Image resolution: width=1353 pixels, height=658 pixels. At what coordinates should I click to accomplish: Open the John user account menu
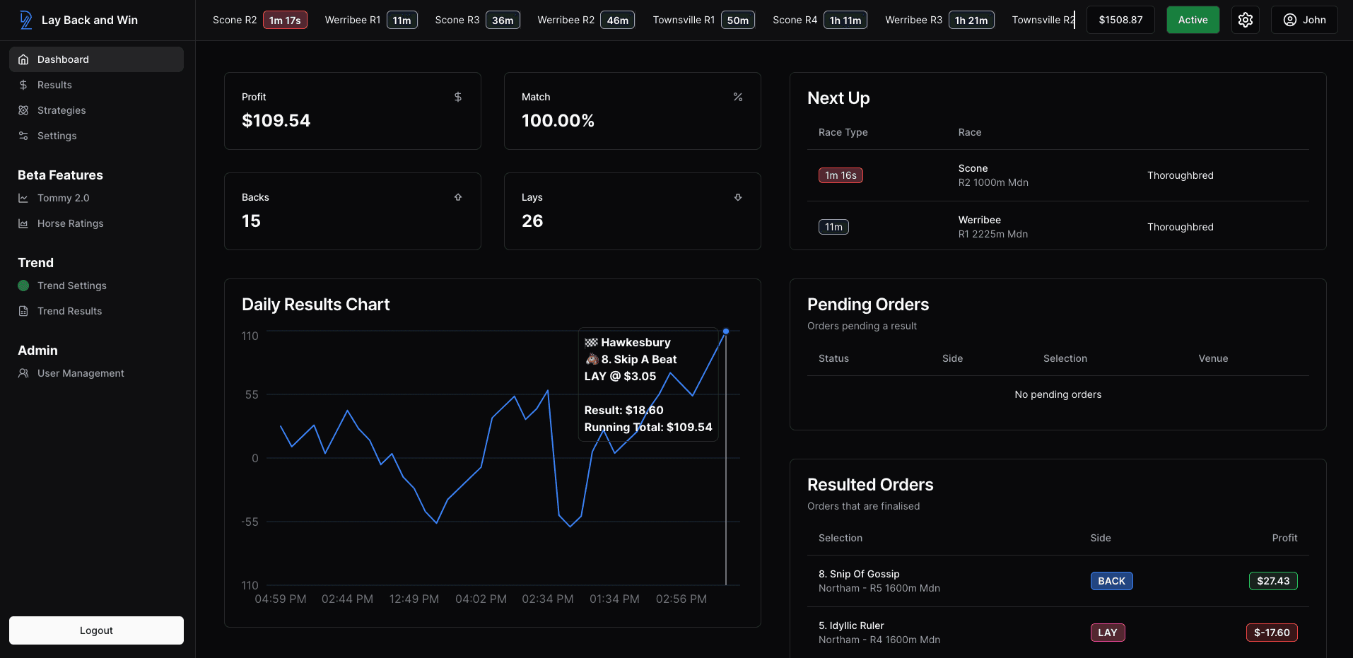(1304, 20)
